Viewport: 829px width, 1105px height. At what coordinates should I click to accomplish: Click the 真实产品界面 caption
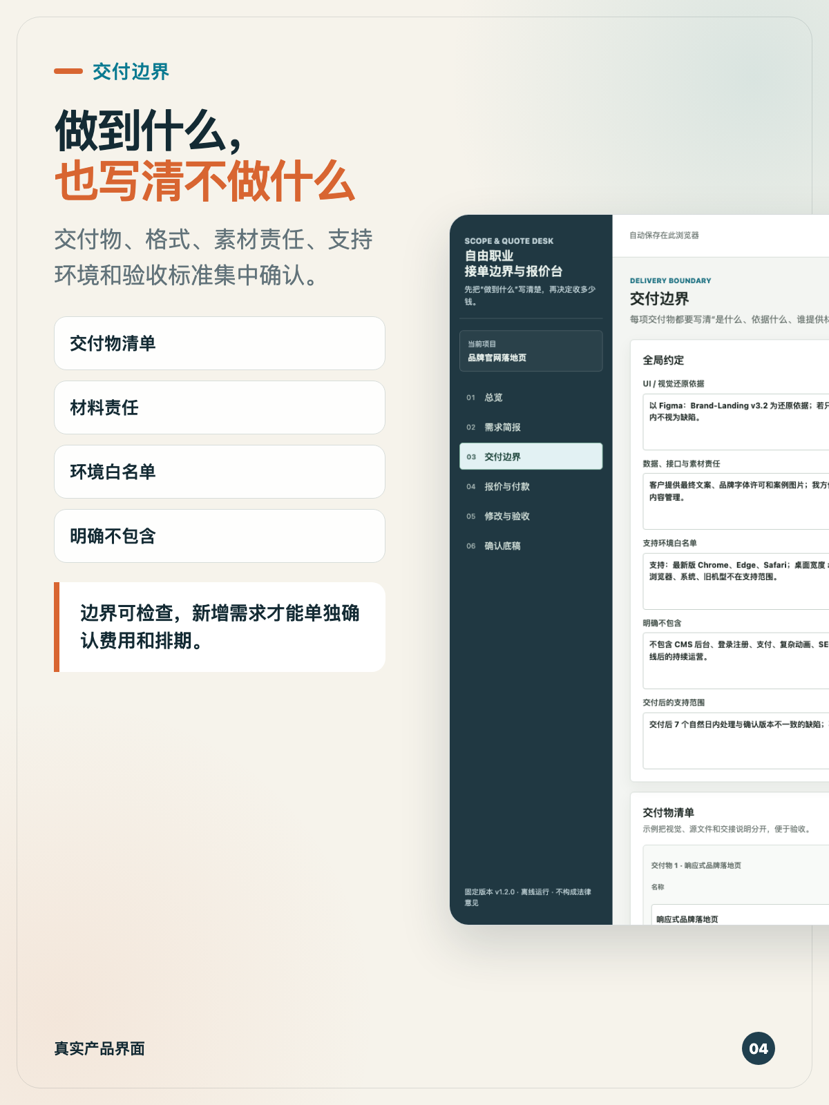point(99,1048)
